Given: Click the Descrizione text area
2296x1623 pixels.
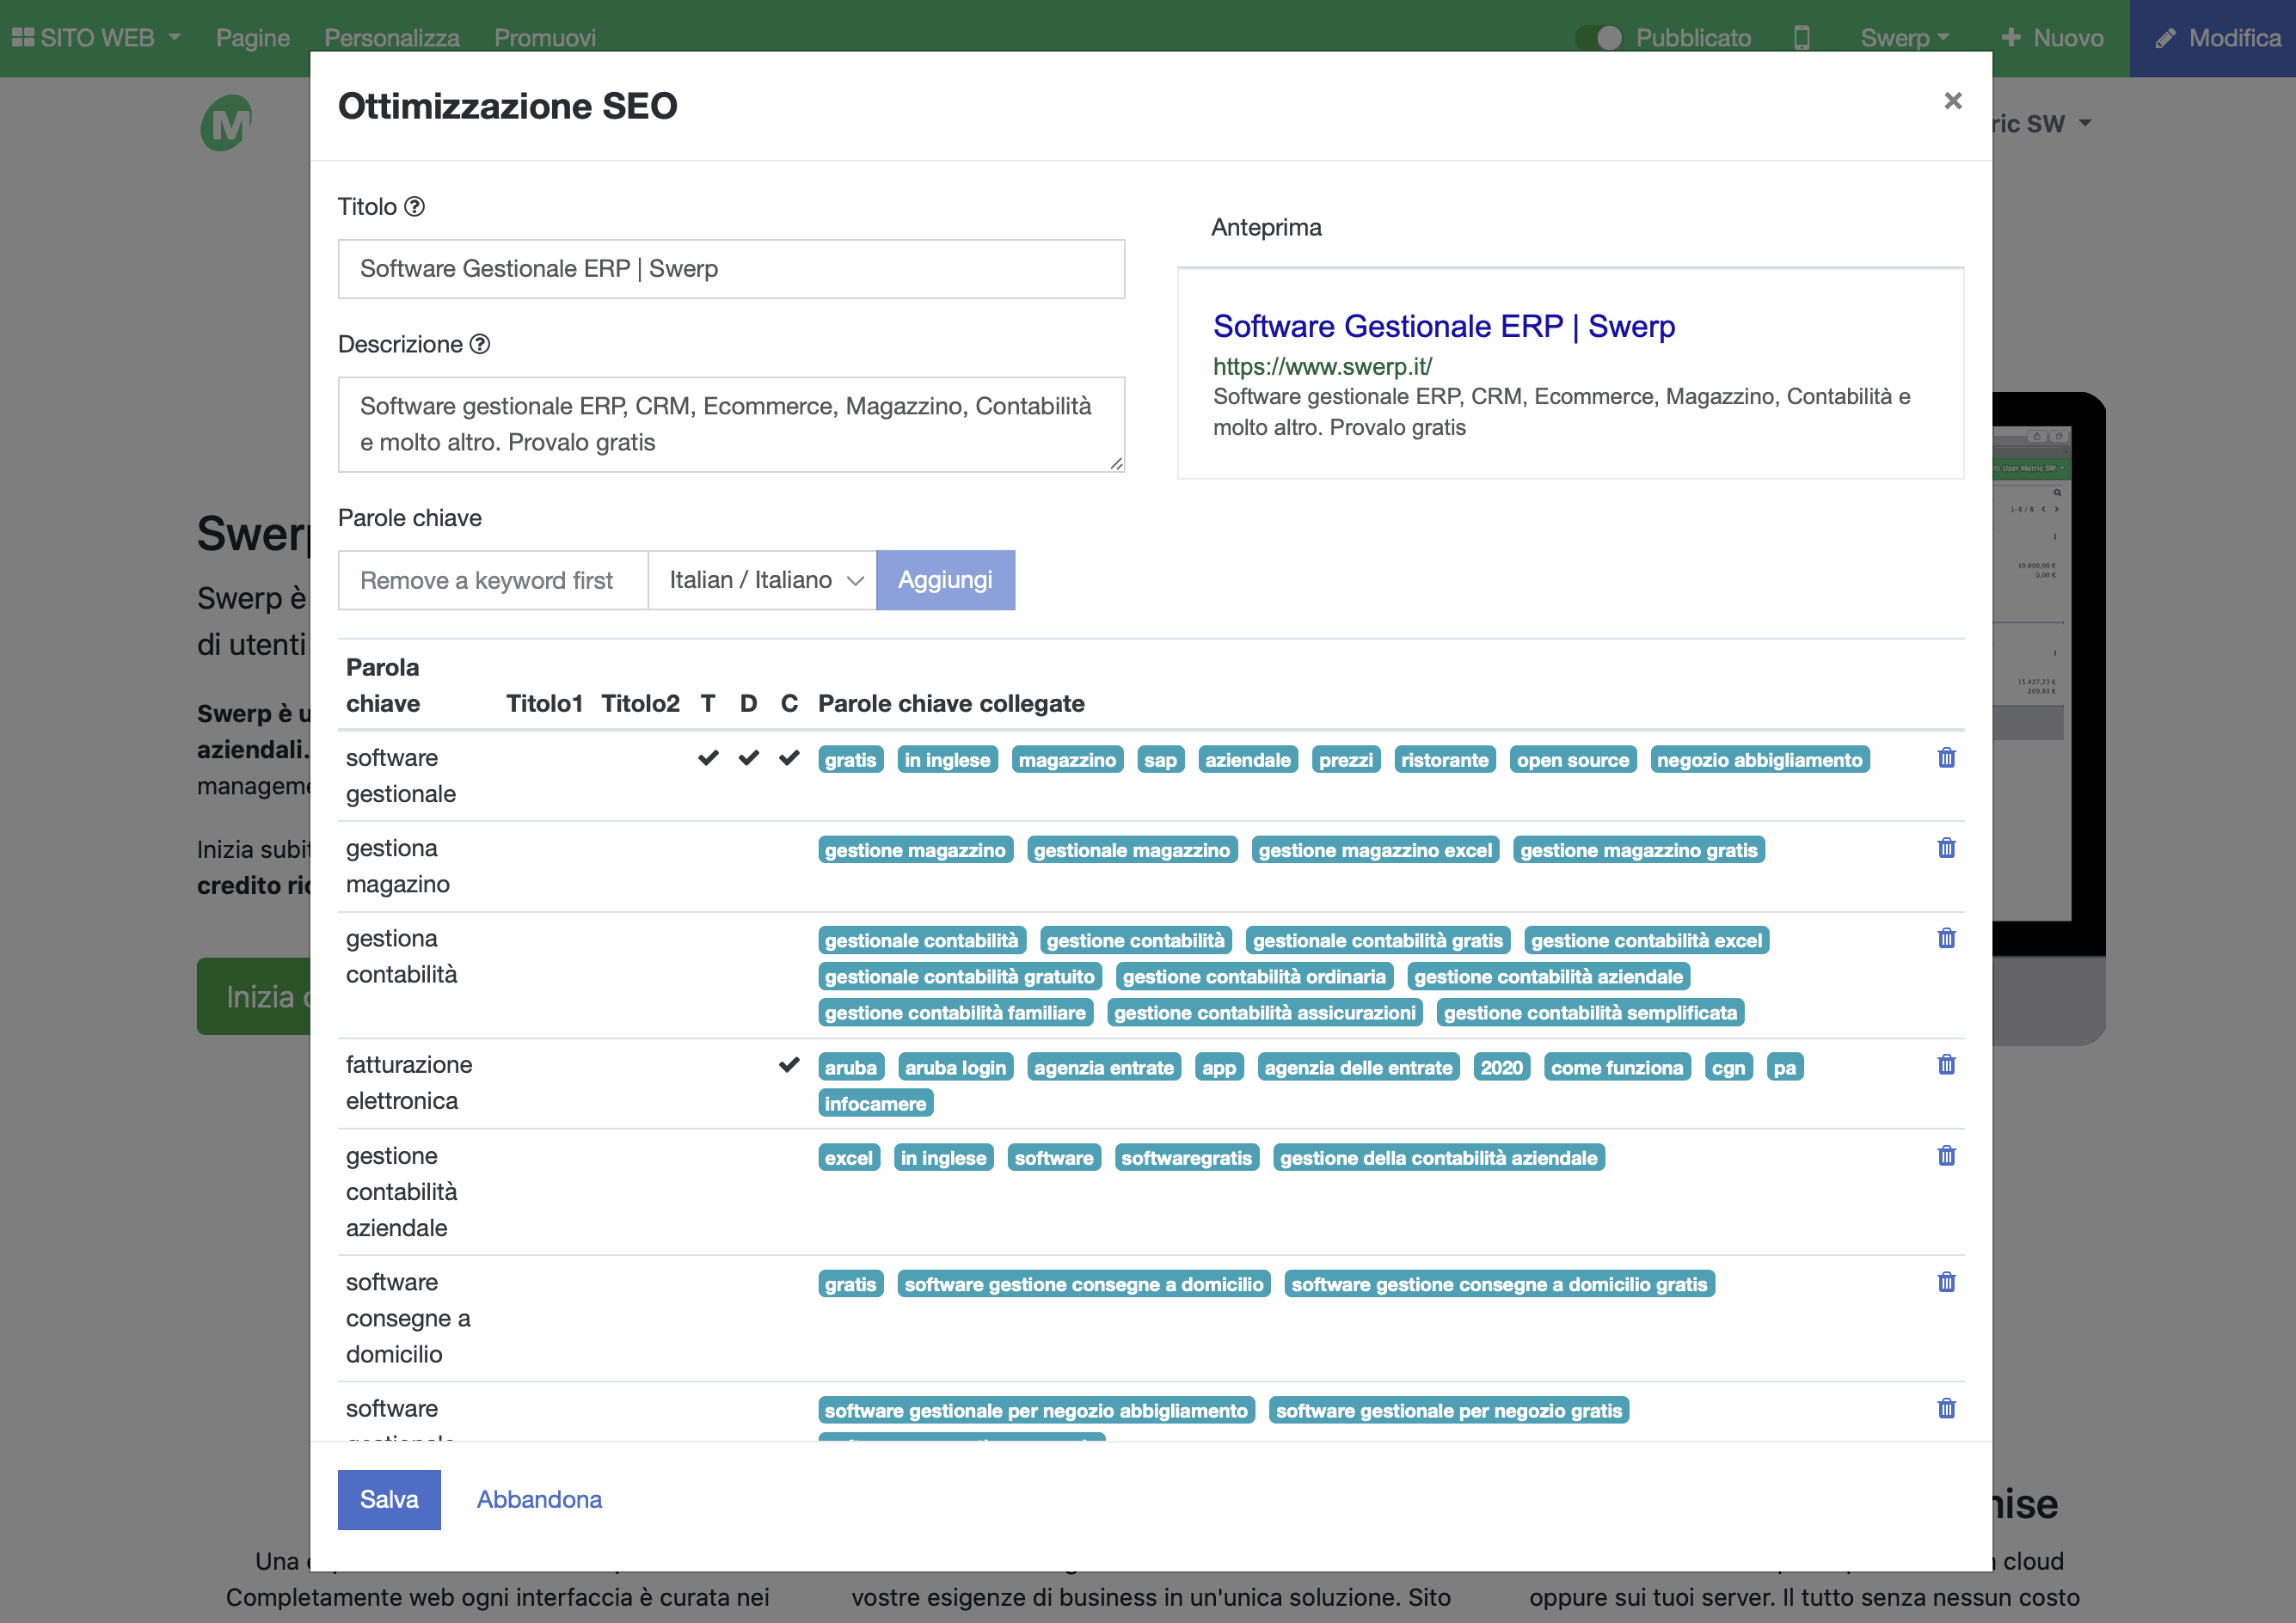Looking at the screenshot, I should pyautogui.click(x=731, y=424).
